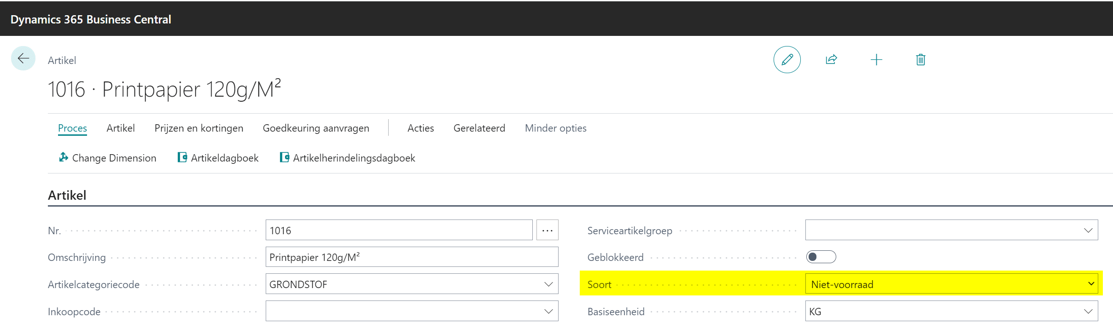This screenshot has width=1113, height=335.
Task: Click the Artikel breadcrumb label
Action: [x=62, y=60]
